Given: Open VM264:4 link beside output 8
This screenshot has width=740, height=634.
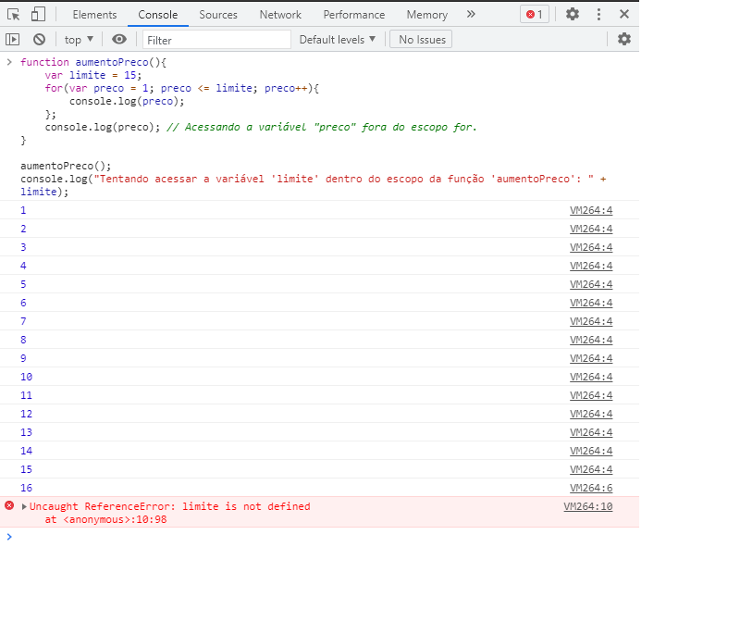Looking at the screenshot, I should pos(591,340).
